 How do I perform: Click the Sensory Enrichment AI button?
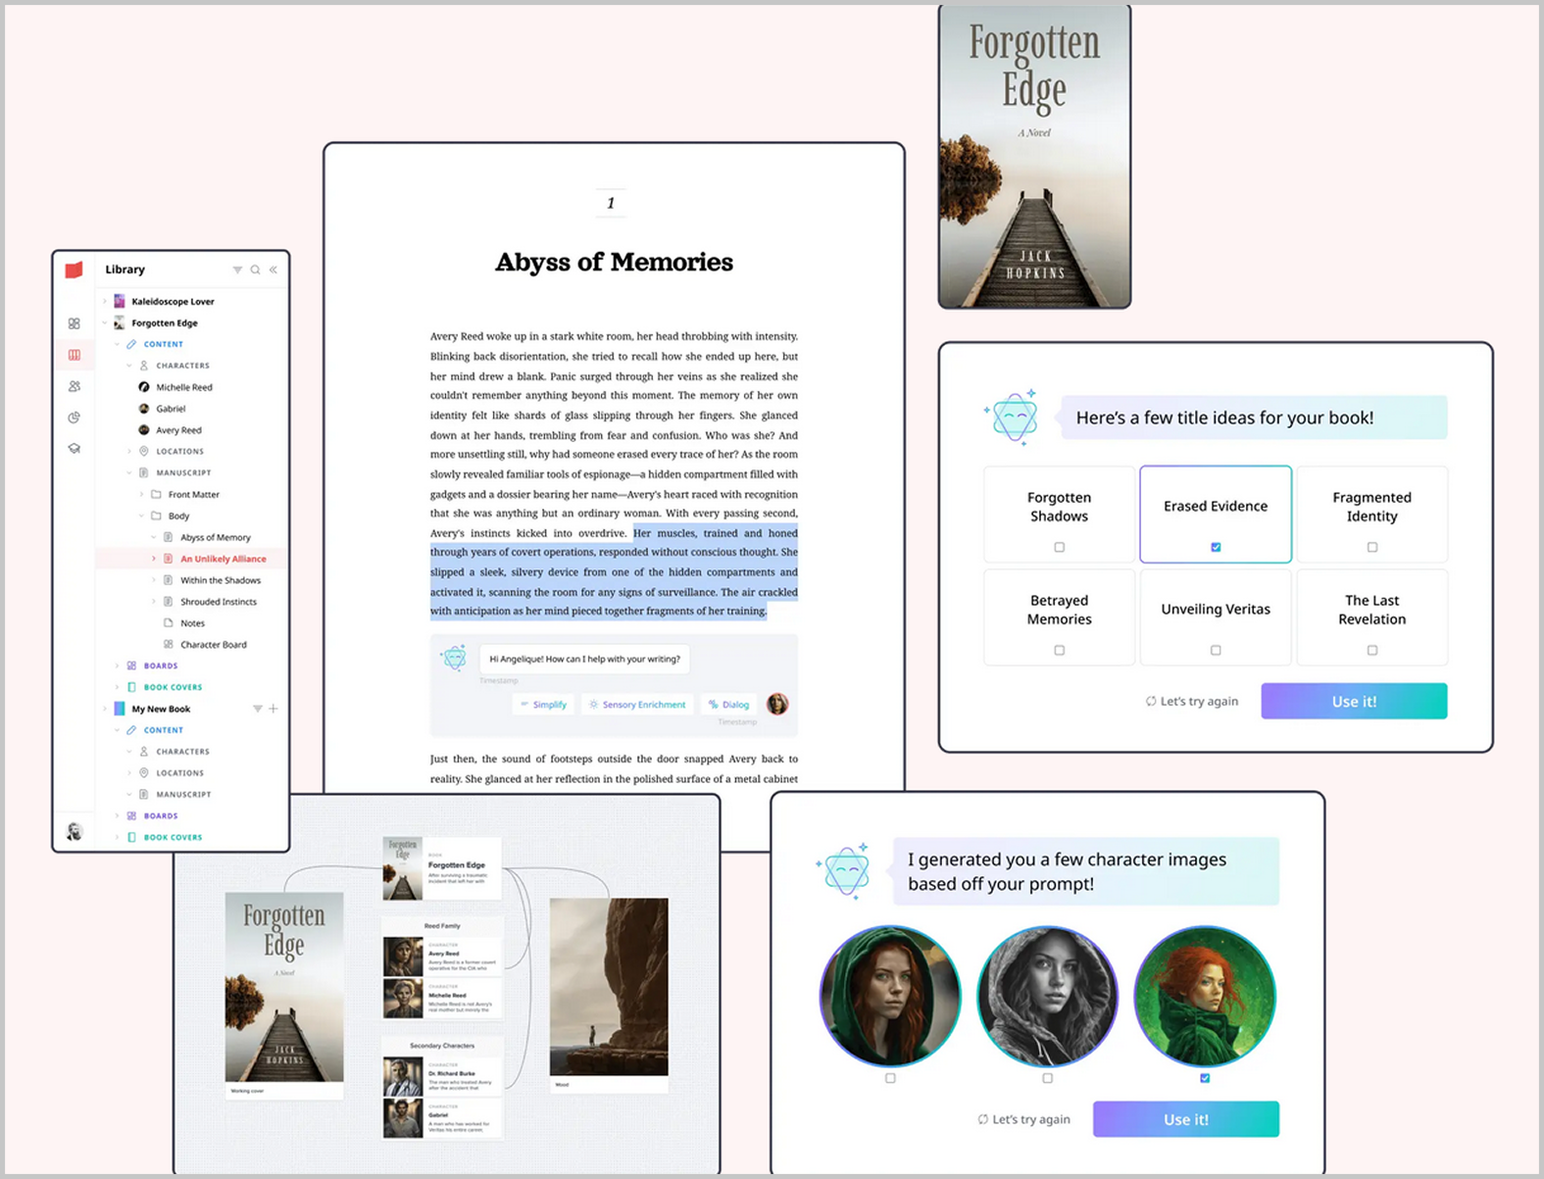[637, 705]
